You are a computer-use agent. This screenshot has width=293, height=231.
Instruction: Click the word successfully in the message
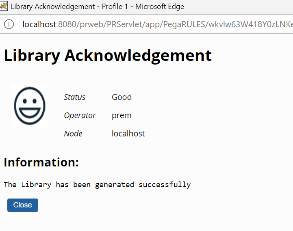pyautogui.click(x=165, y=185)
